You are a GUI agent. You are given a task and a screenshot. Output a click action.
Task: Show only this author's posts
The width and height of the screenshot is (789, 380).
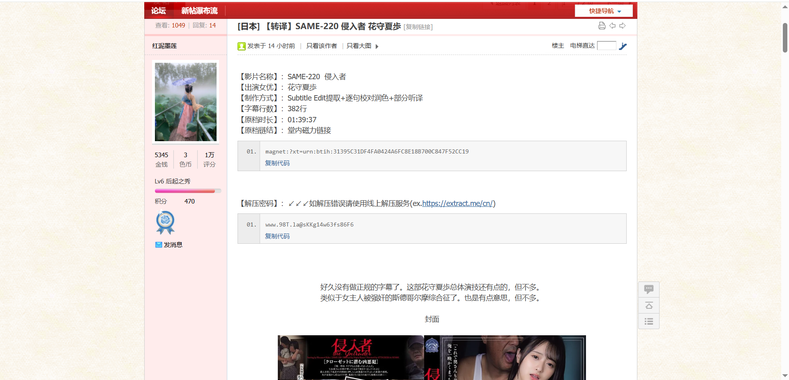click(321, 46)
